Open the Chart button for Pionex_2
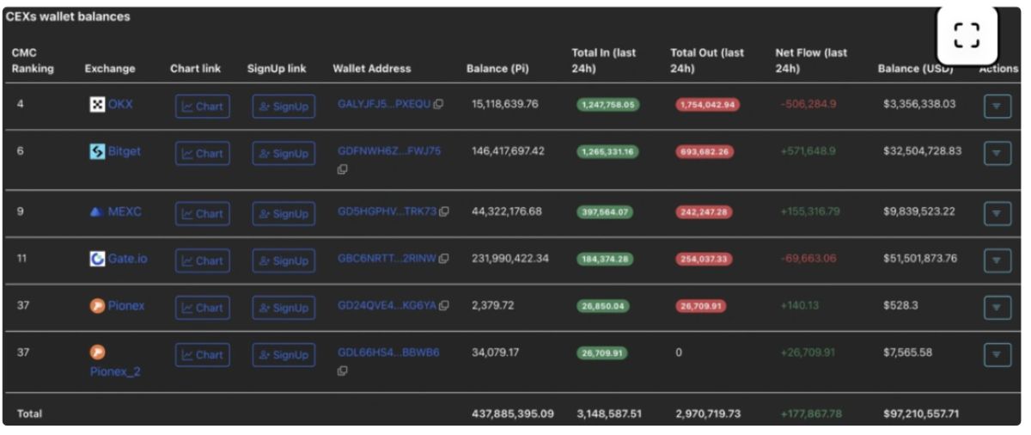The image size is (1031, 435). (203, 354)
